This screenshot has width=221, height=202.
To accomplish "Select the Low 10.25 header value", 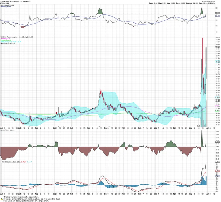I will click(x=171, y=3).
